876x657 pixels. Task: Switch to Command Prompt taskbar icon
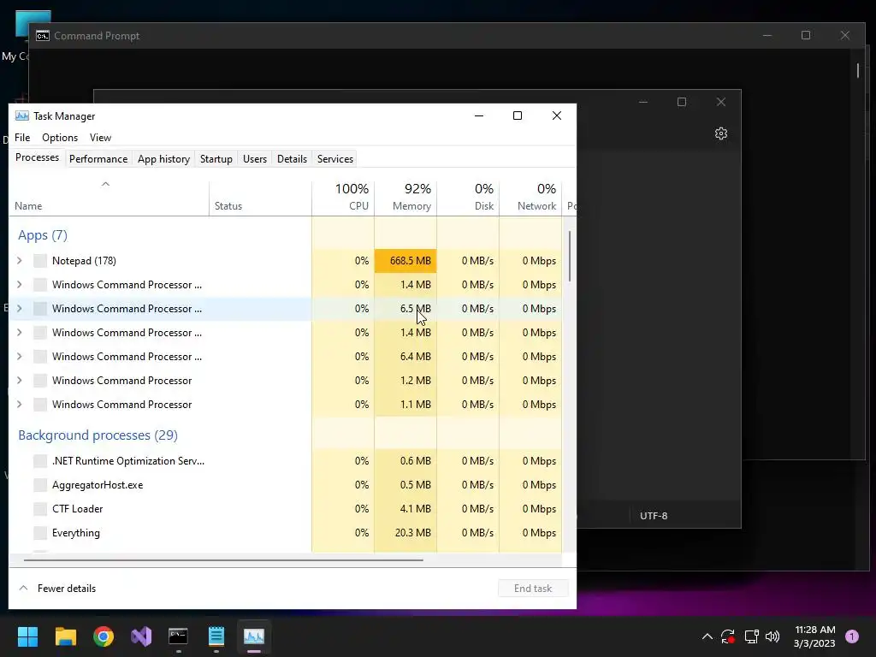[178, 636]
